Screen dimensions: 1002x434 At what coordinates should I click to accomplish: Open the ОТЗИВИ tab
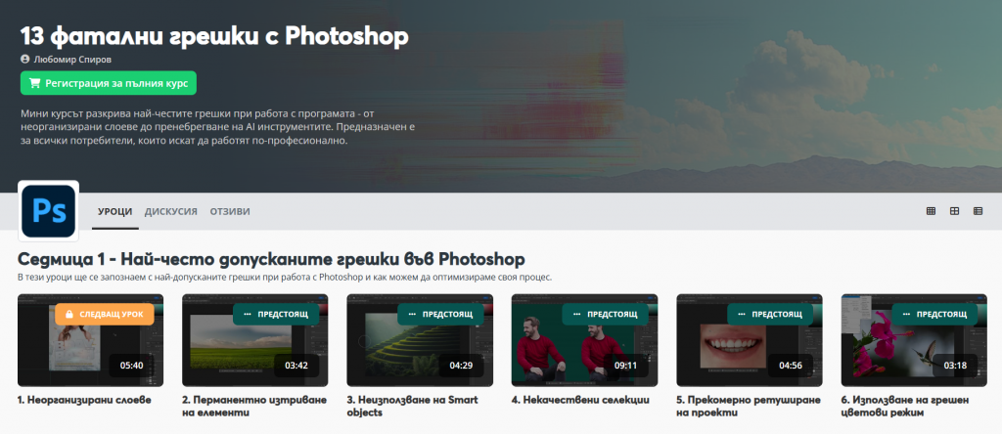pos(230,211)
